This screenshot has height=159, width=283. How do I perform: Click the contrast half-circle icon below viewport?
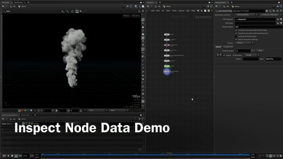pos(56,110)
